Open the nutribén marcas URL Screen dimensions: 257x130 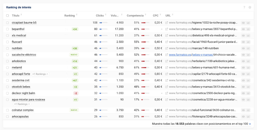coord(194,48)
